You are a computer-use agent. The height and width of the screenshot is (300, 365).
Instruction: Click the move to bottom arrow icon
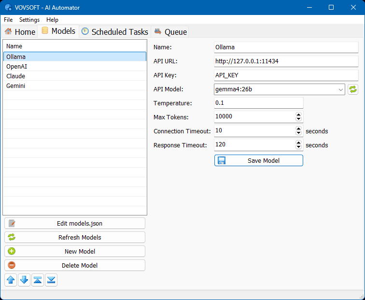pyautogui.click(x=51, y=280)
